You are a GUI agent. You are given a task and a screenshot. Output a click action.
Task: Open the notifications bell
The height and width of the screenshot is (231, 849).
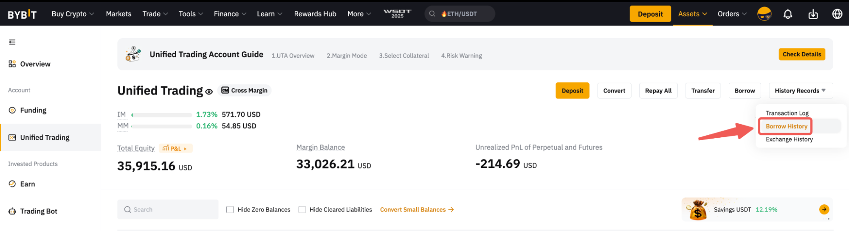(x=787, y=14)
